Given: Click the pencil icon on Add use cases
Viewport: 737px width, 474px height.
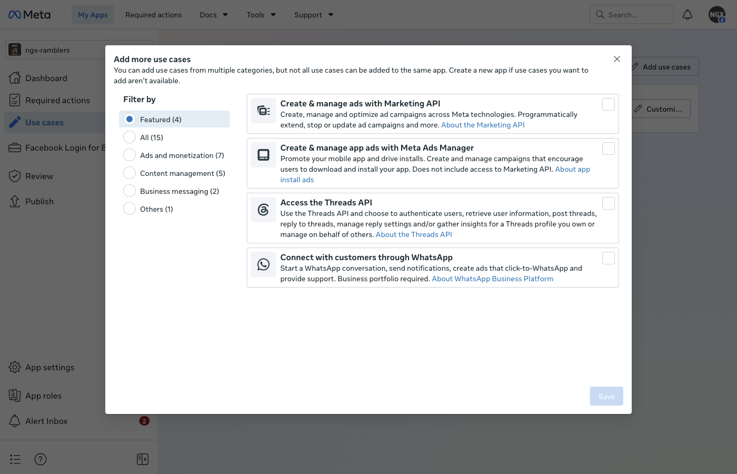Looking at the screenshot, I should coord(635,67).
